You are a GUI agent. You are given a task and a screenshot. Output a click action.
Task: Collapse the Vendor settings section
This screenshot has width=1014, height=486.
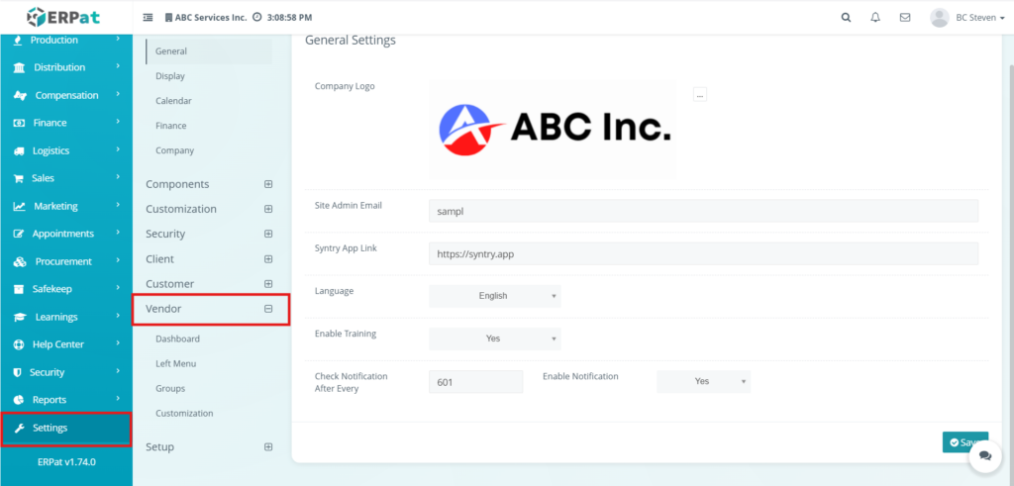point(268,309)
